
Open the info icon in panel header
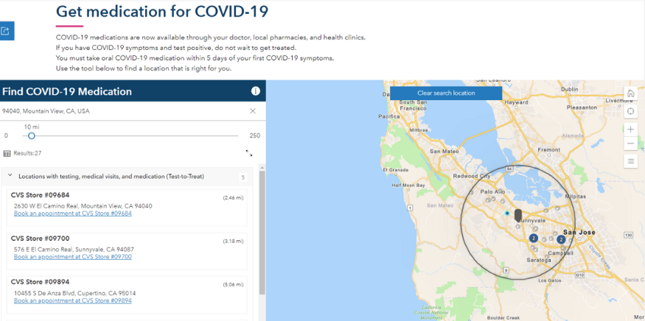(256, 91)
